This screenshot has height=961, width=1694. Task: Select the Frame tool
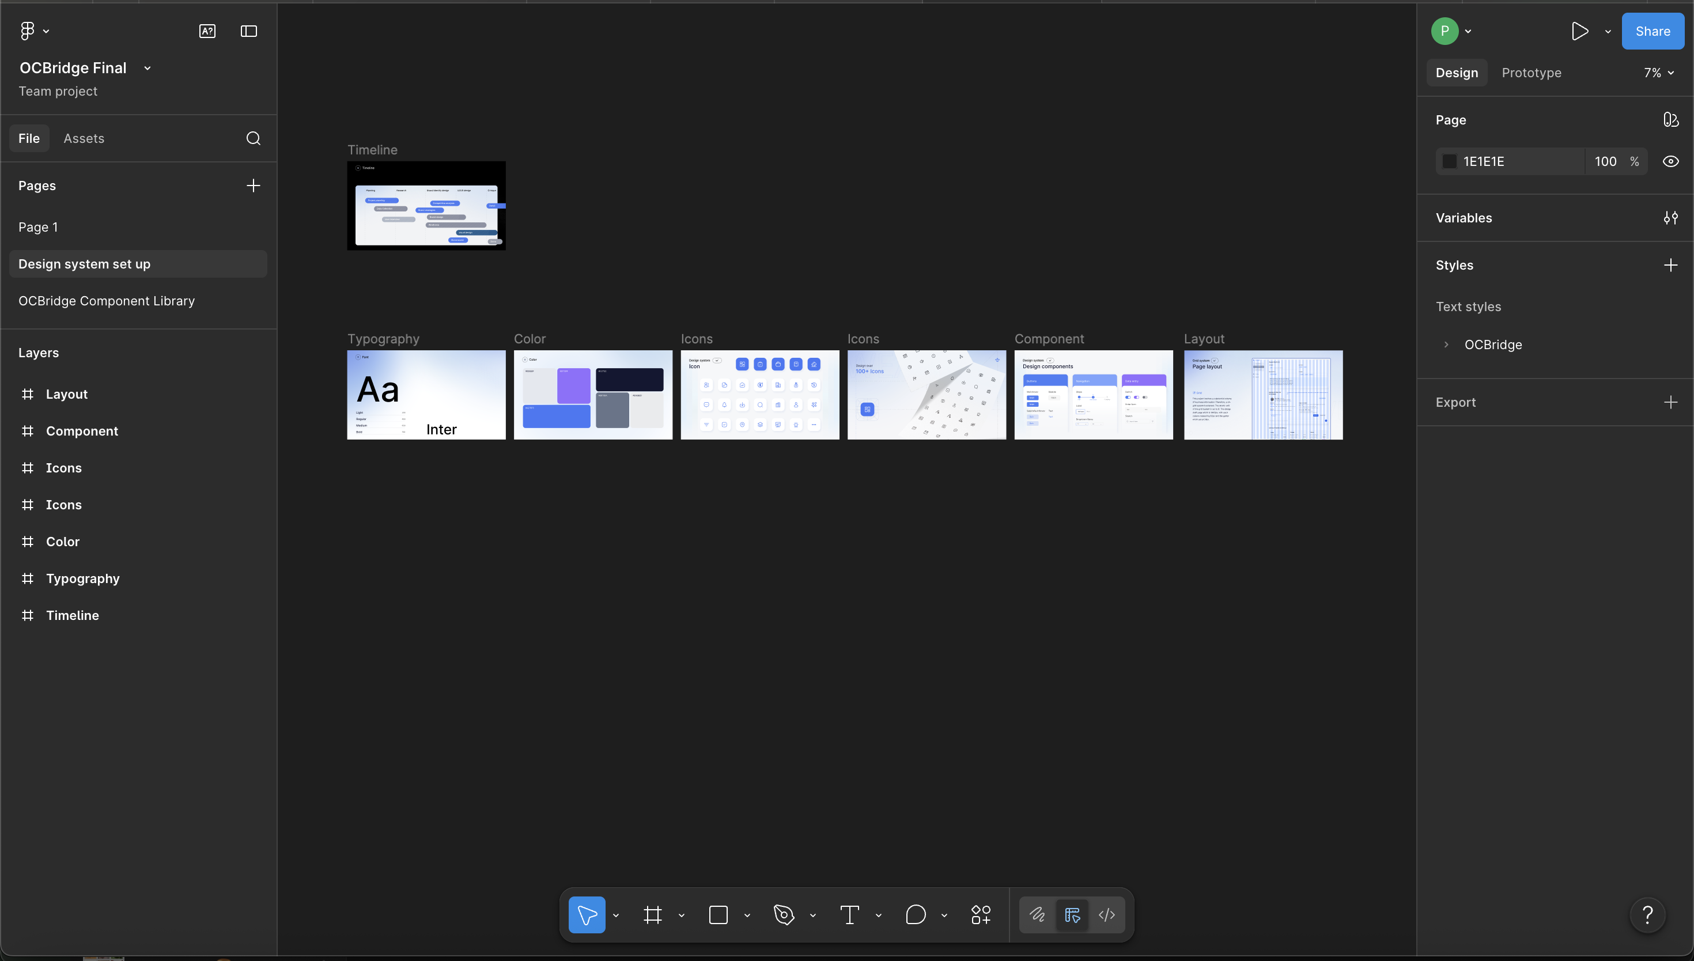653,915
